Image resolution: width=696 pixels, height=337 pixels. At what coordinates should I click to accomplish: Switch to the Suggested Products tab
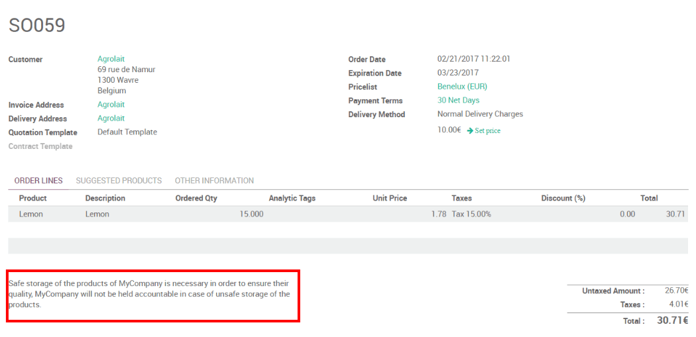pyautogui.click(x=119, y=181)
